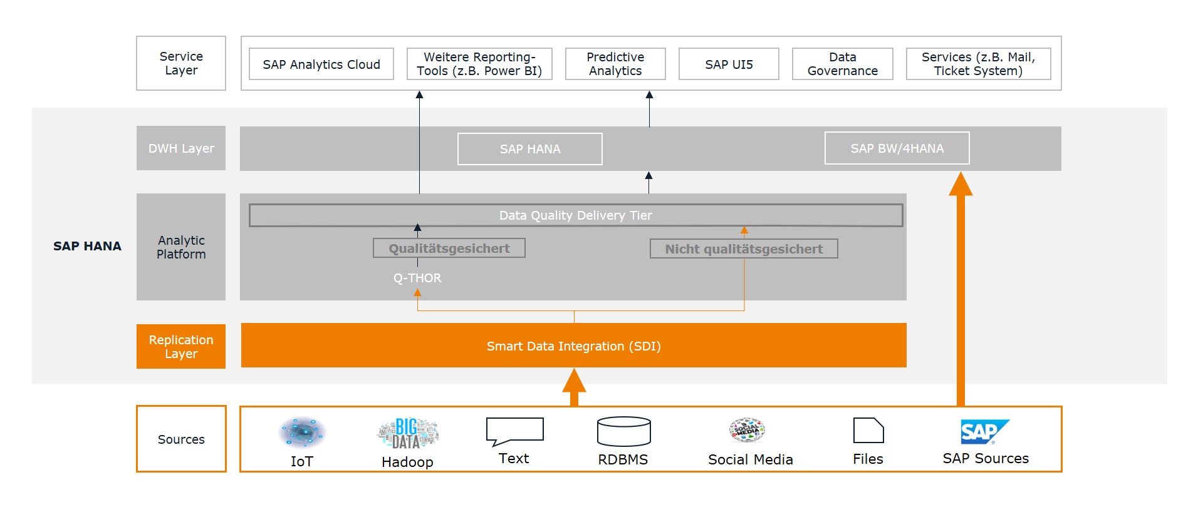Select the Qualitätsgesichert box
Viewport: 1198px width, 517px height.
(x=449, y=248)
